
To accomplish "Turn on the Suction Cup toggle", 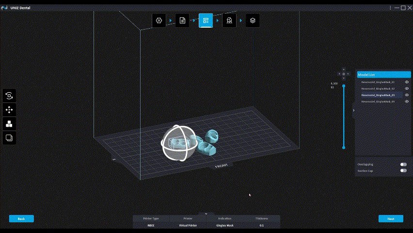I will click(x=403, y=170).
